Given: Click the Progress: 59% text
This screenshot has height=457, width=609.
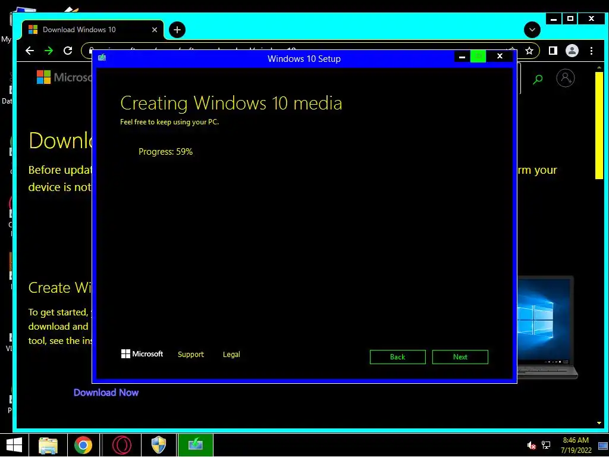Looking at the screenshot, I should [x=165, y=152].
